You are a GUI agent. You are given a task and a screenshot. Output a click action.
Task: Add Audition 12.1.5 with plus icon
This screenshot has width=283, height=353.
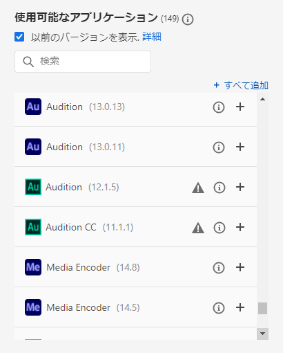240,187
